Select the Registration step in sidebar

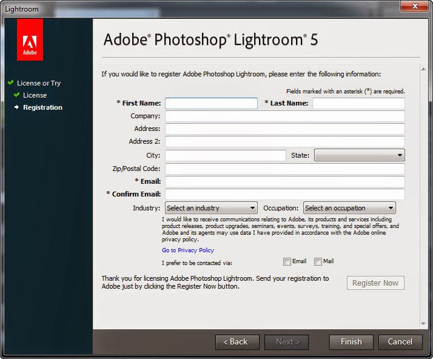[43, 107]
